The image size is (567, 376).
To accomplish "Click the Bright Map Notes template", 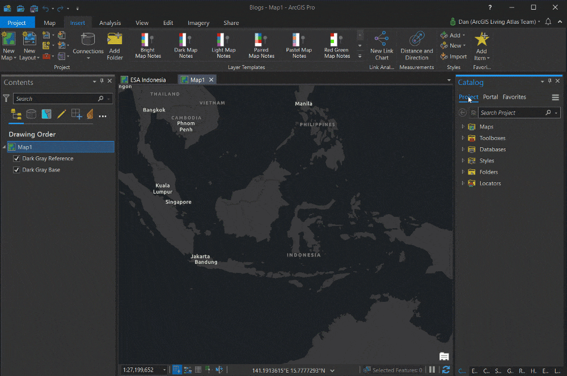I will click(147, 45).
